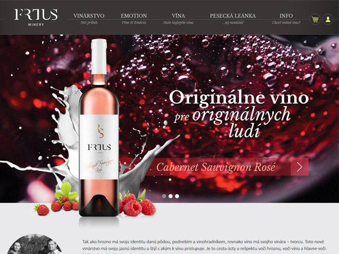
Task: Click the 'Naše najlepšie vína' subtitle
Action: [178, 22]
